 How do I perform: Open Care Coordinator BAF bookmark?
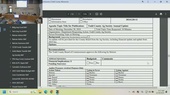click(20, 75)
